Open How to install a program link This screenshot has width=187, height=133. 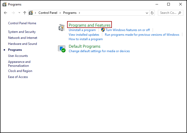tap(86, 39)
